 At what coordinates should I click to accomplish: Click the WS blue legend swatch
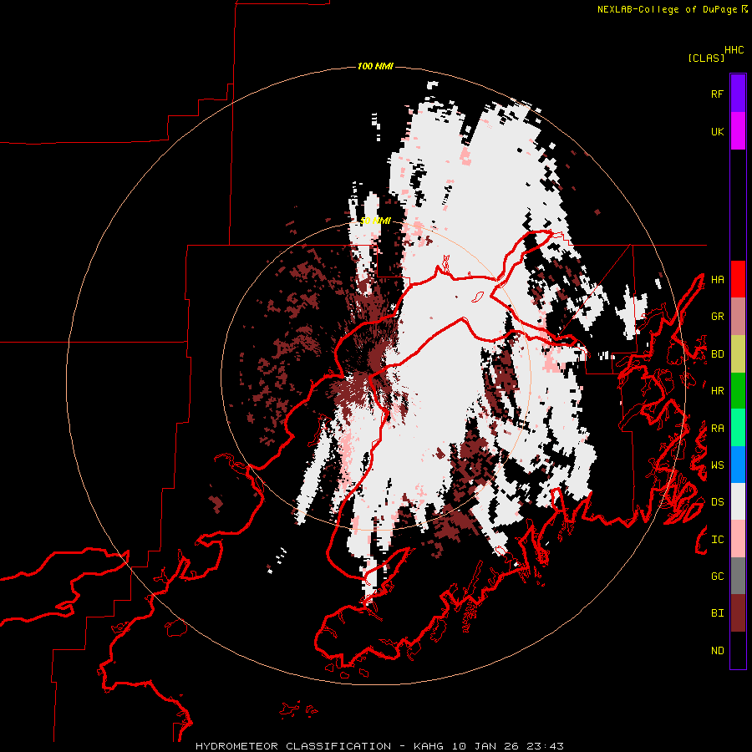click(738, 465)
